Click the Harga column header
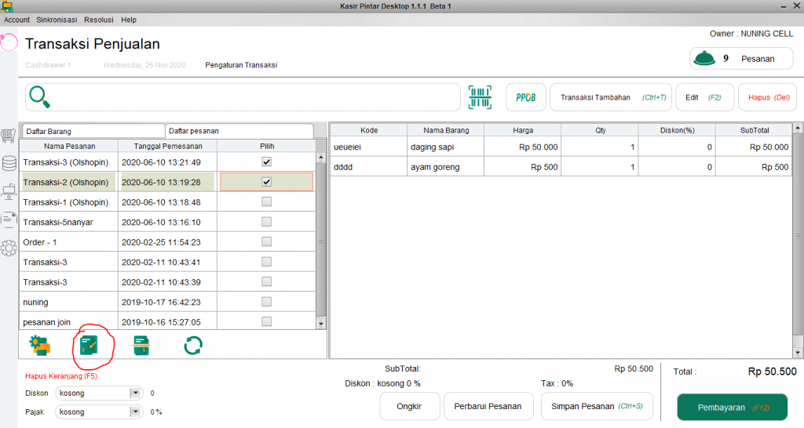This screenshot has width=804, height=428. tap(522, 130)
